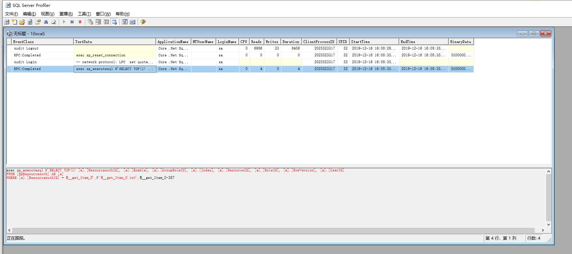Screen dimensions: 572x254
Task: Click the Start trace play icon
Action: [64, 22]
